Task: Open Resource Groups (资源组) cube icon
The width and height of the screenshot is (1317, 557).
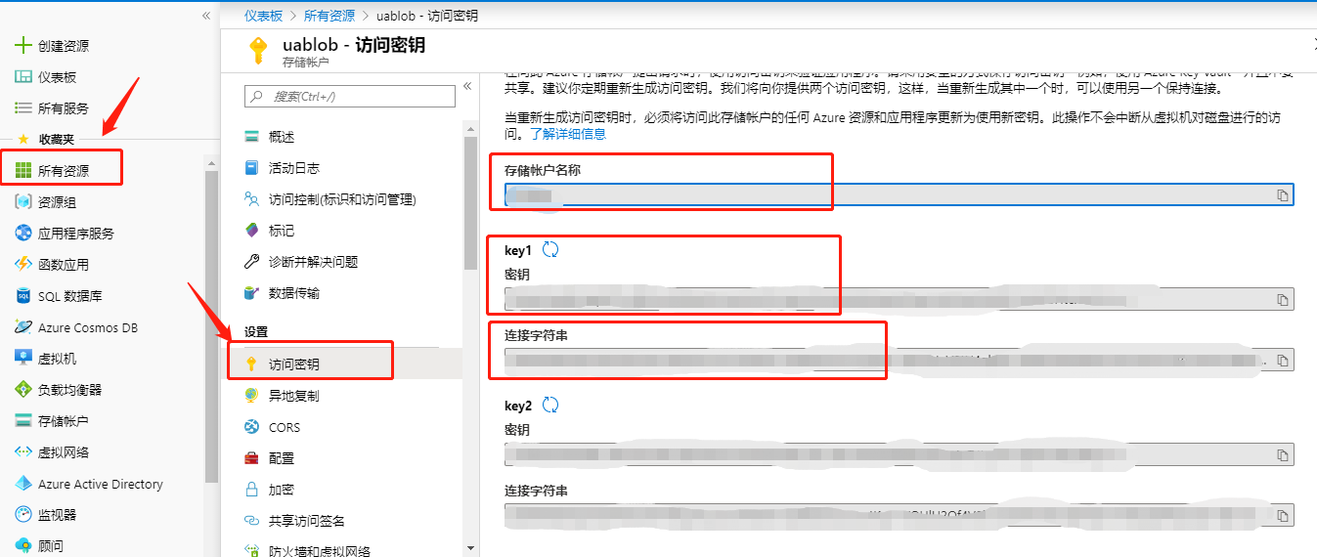Action: click(x=23, y=202)
